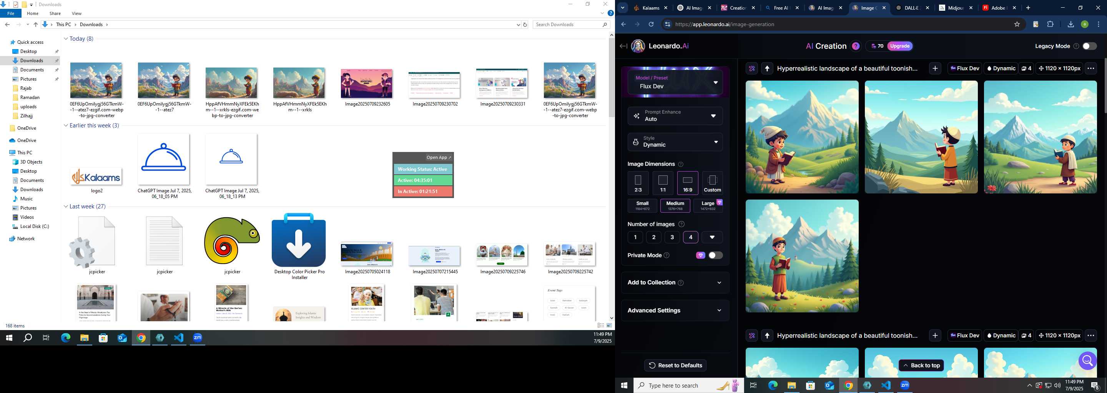The height and width of the screenshot is (393, 1107).
Task: Switch File Explorer to details view icon
Action: [x=601, y=325]
